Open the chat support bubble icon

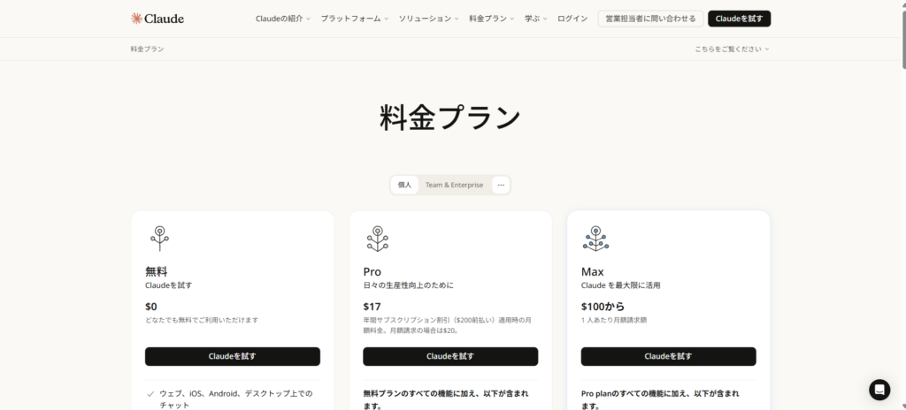pyautogui.click(x=879, y=390)
